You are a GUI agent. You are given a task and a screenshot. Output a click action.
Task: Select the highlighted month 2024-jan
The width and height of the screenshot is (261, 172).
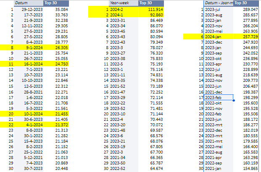pyautogui.click(x=219, y=37)
